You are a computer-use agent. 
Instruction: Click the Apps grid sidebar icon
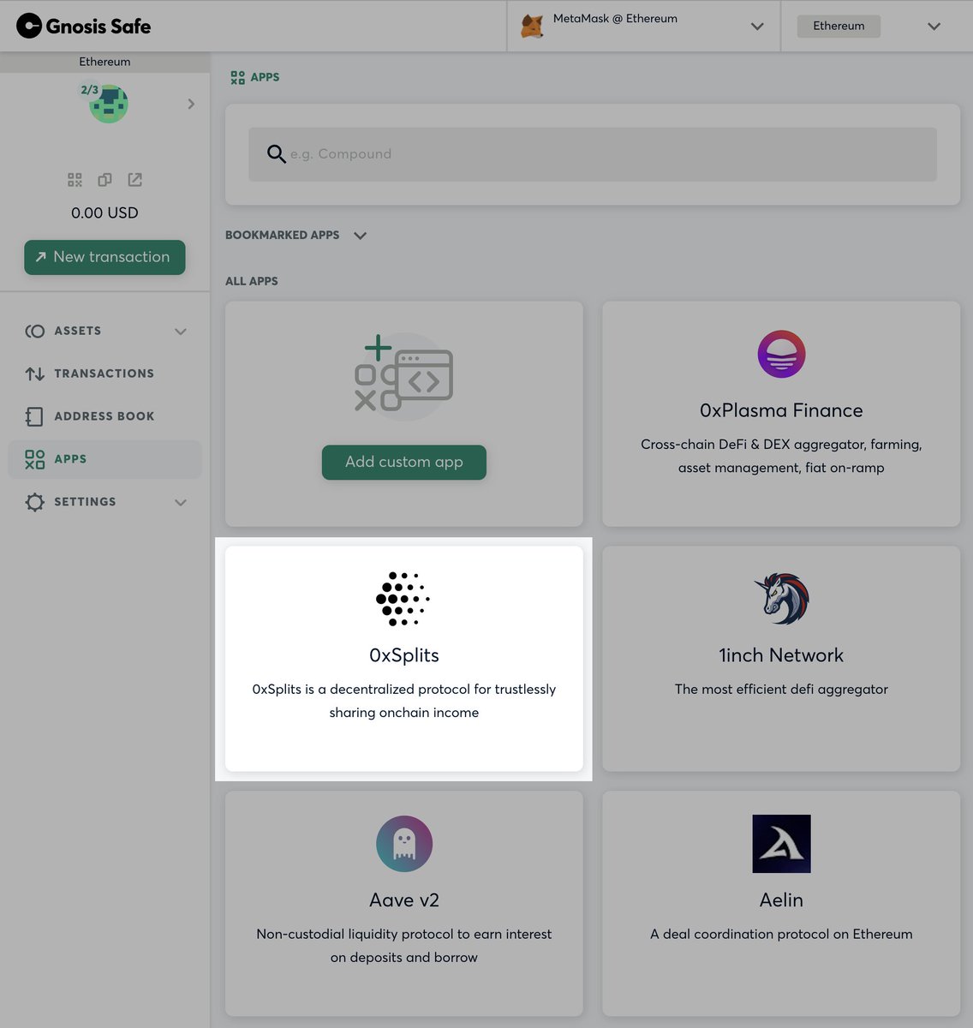coord(35,459)
